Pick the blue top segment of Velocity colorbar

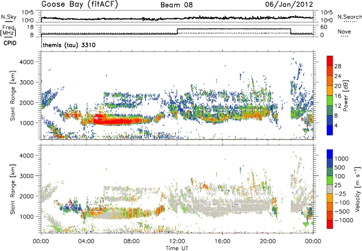point(330,154)
